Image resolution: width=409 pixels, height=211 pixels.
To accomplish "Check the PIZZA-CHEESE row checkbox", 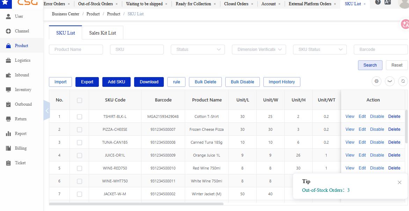I will pos(79,129).
